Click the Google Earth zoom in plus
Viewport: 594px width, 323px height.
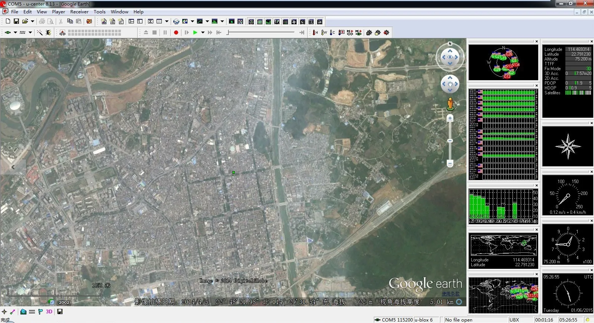[450, 118]
